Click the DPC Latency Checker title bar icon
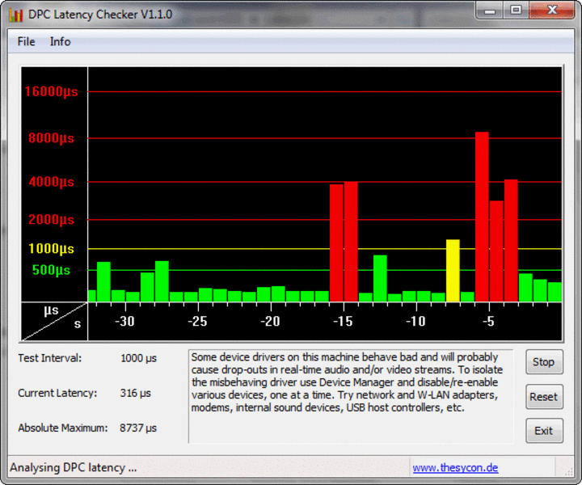The height and width of the screenshot is (485, 582). pyautogui.click(x=16, y=15)
